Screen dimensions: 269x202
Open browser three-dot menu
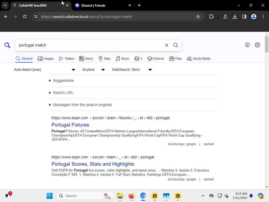[263, 17]
